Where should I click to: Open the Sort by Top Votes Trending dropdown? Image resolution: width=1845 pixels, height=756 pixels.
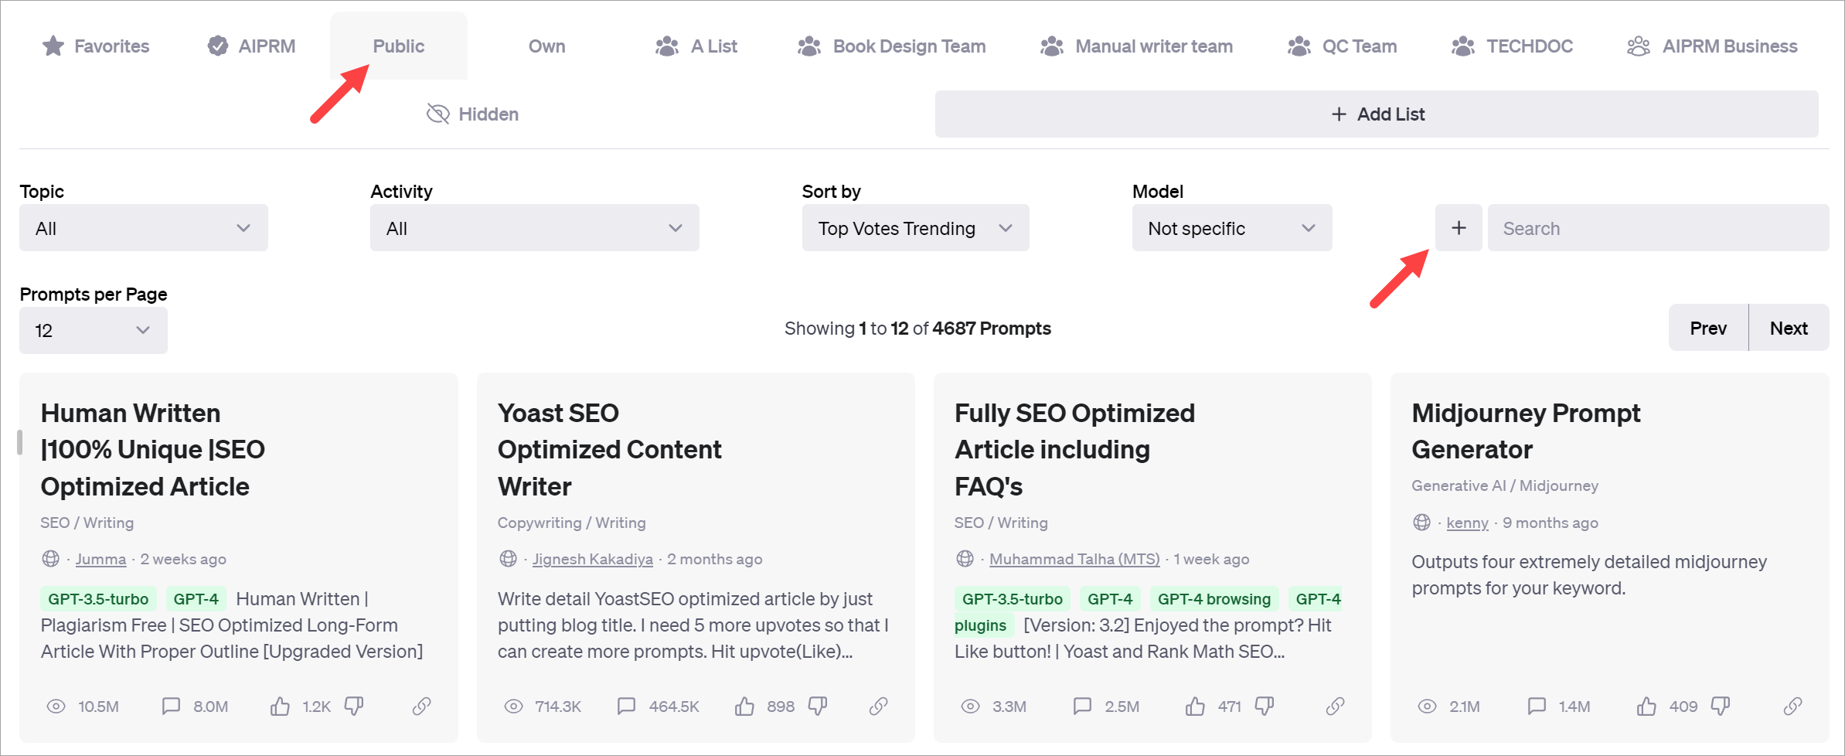pos(914,227)
